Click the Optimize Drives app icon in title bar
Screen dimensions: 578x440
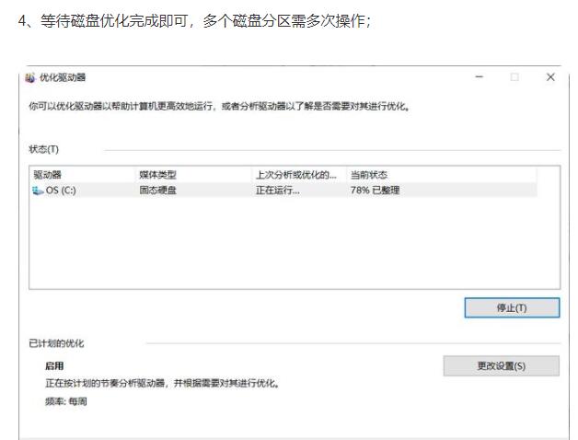pyautogui.click(x=31, y=77)
